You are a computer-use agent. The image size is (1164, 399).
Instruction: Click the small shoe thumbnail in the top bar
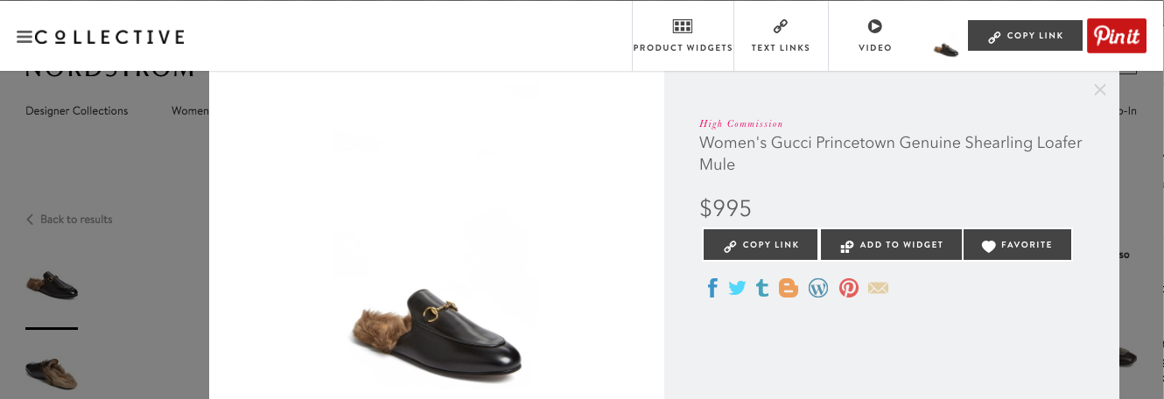coord(945,50)
